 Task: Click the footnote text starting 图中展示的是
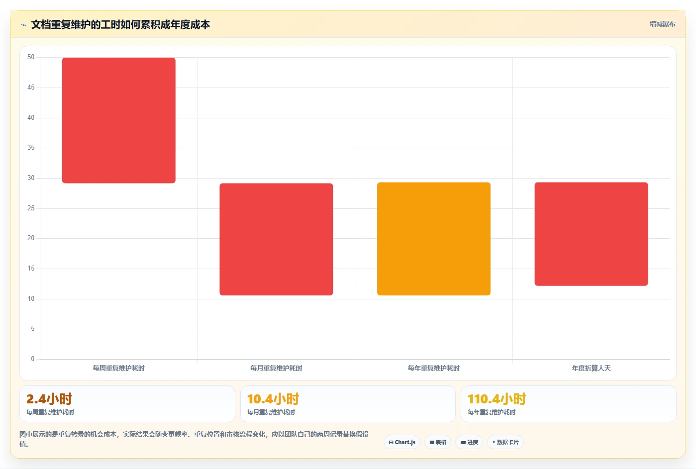(194, 439)
